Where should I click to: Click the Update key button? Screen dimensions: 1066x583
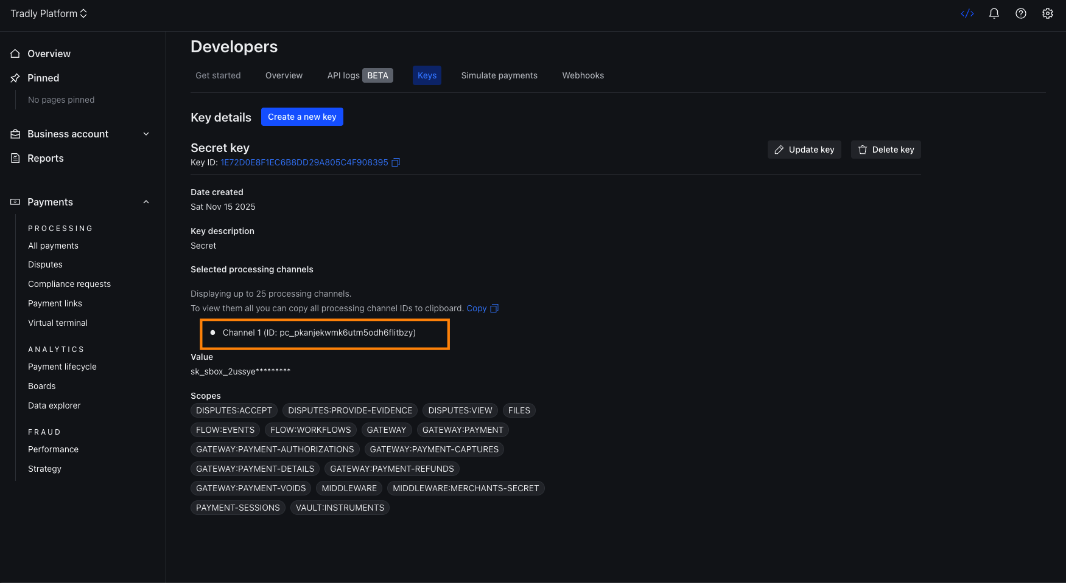click(804, 150)
